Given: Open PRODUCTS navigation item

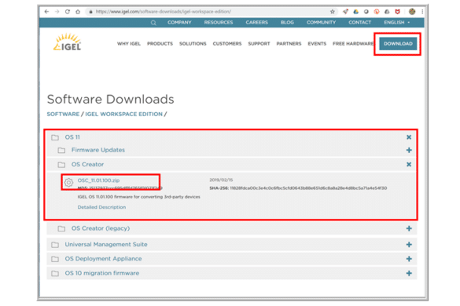Looking at the screenshot, I should coord(160,44).
